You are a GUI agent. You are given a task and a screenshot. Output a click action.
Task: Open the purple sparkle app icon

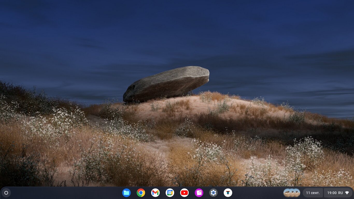(199, 193)
